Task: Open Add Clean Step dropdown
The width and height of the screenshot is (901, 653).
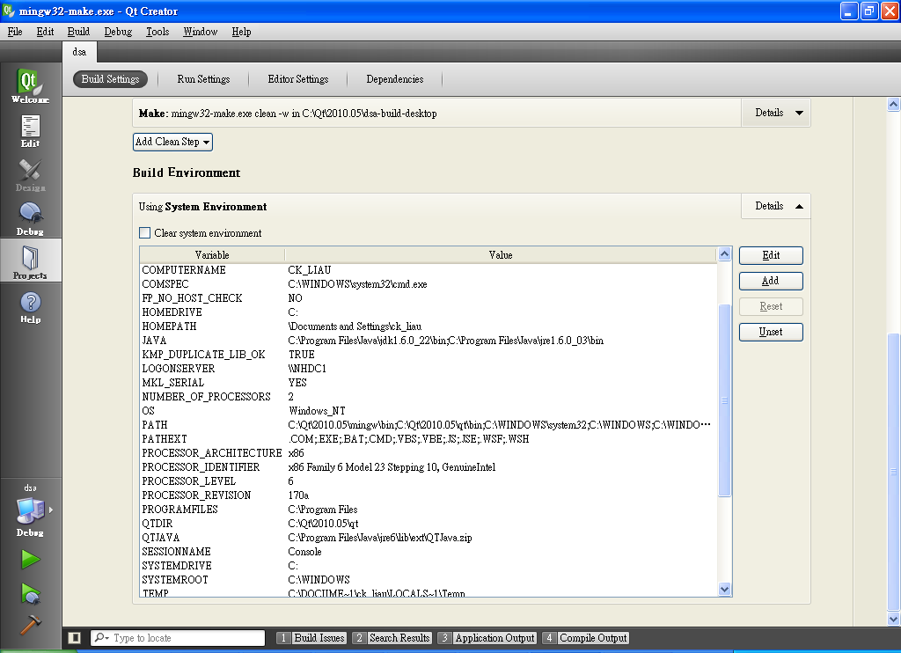Action: click(x=172, y=142)
